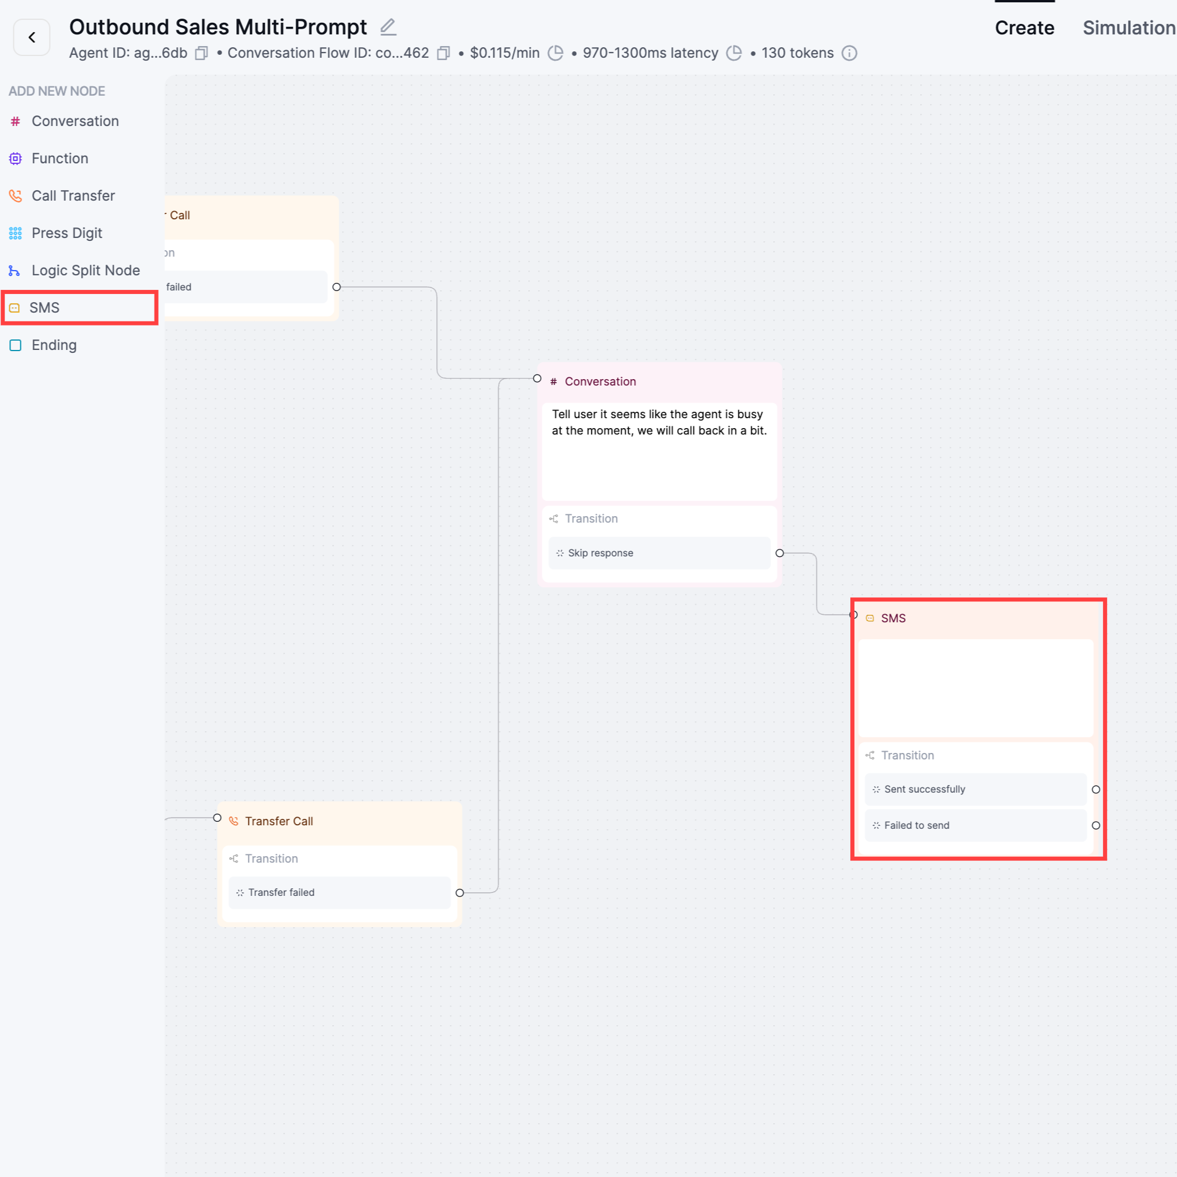The width and height of the screenshot is (1177, 1177).
Task: Copy the Conversation Flow ID
Action: tap(444, 54)
